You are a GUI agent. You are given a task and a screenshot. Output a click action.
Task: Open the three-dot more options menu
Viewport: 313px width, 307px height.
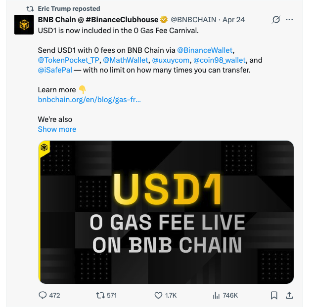[x=290, y=20]
